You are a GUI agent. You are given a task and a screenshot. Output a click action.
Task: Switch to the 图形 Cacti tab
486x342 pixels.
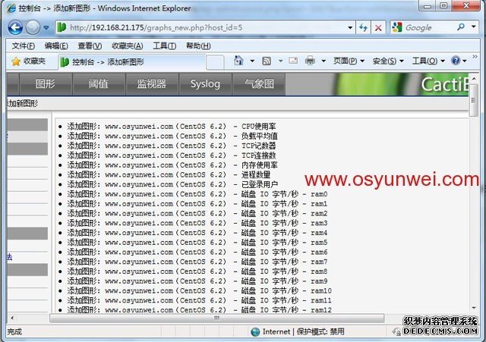click(x=46, y=84)
